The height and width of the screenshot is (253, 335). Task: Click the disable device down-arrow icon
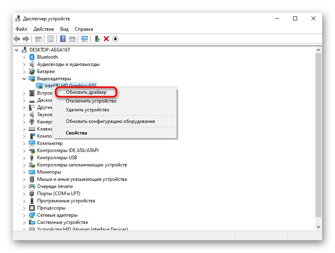115,39
